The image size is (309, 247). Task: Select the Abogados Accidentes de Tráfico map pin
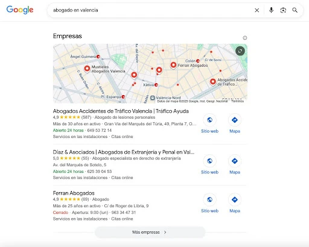click(213, 82)
